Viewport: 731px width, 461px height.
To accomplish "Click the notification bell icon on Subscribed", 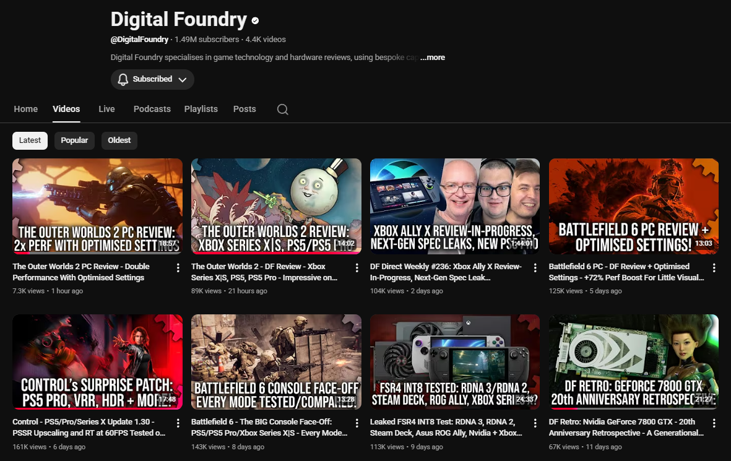I will (x=123, y=79).
